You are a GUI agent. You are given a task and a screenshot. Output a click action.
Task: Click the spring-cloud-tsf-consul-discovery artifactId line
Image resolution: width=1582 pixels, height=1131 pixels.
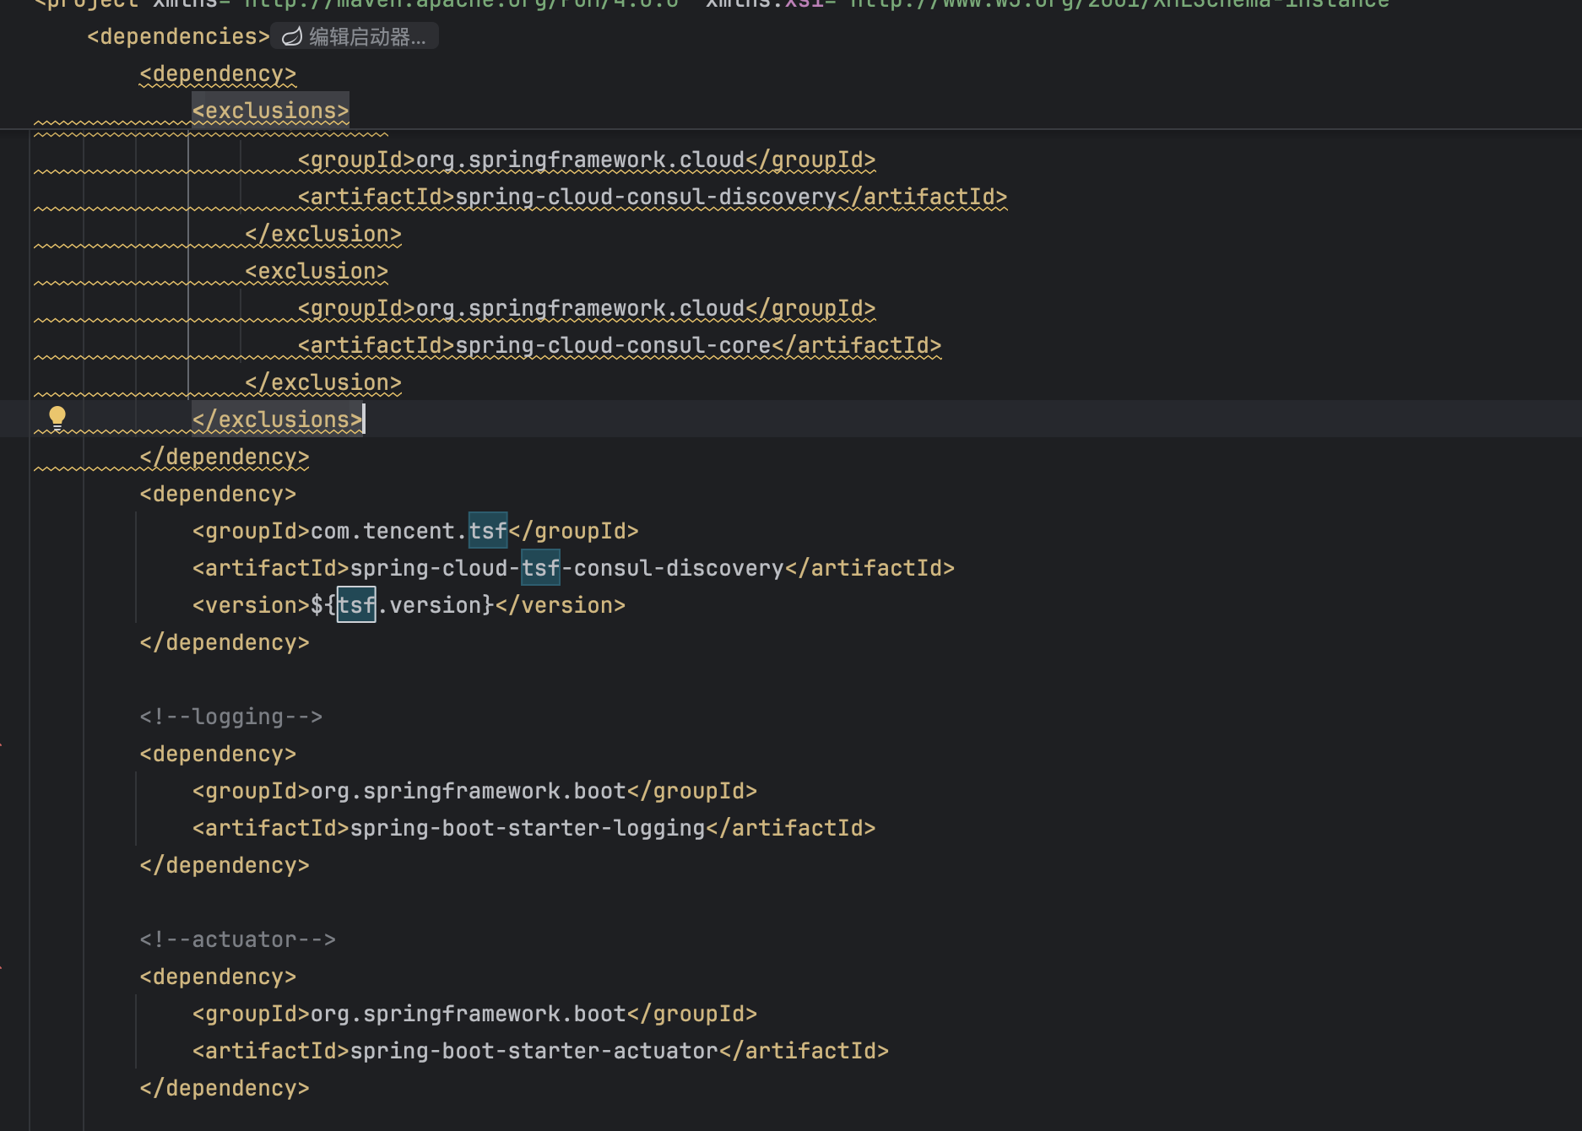(x=574, y=568)
